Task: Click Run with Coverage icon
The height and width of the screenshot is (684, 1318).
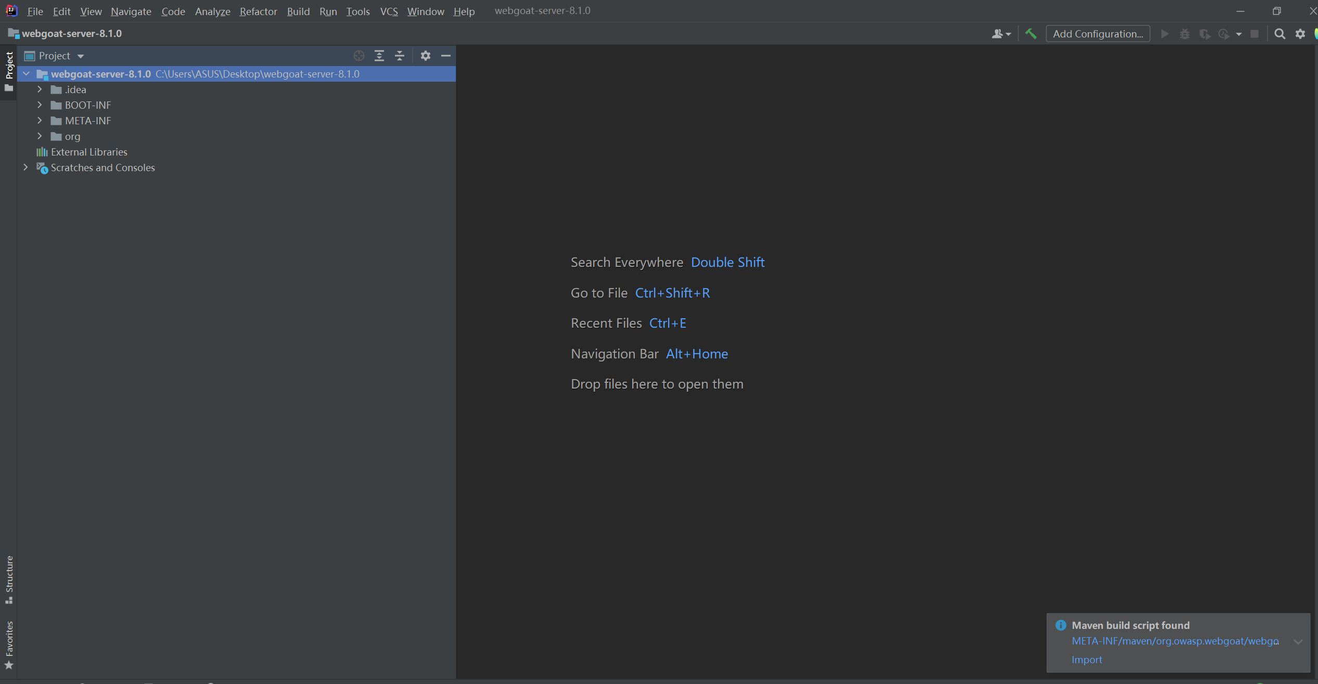Action: tap(1205, 34)
